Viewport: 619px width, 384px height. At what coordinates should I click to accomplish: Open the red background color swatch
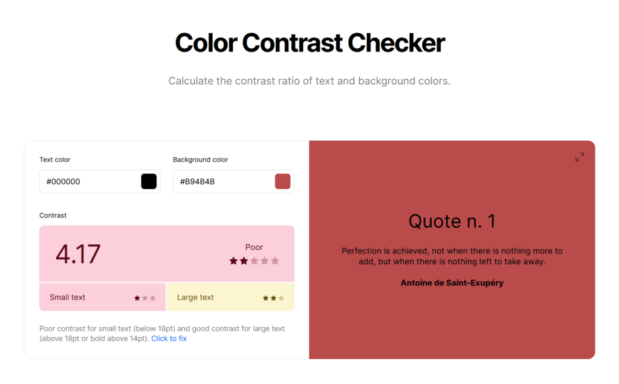pos(282,181)
